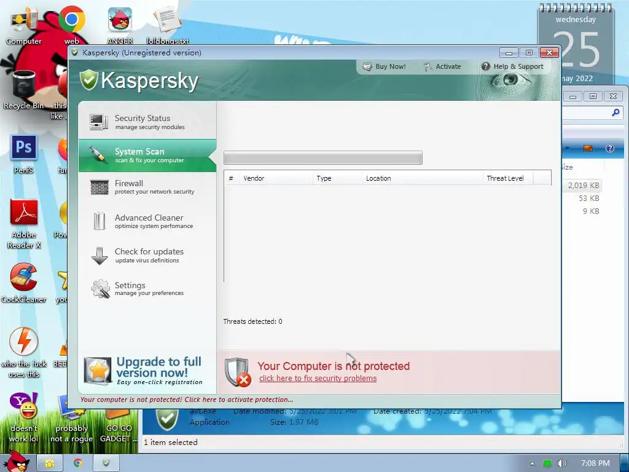Go to Advanced Cleaner
This screenshot has width=629, height=472.
[147, 221]
